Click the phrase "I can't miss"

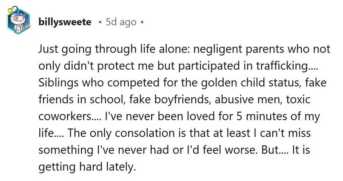[281, 133]
